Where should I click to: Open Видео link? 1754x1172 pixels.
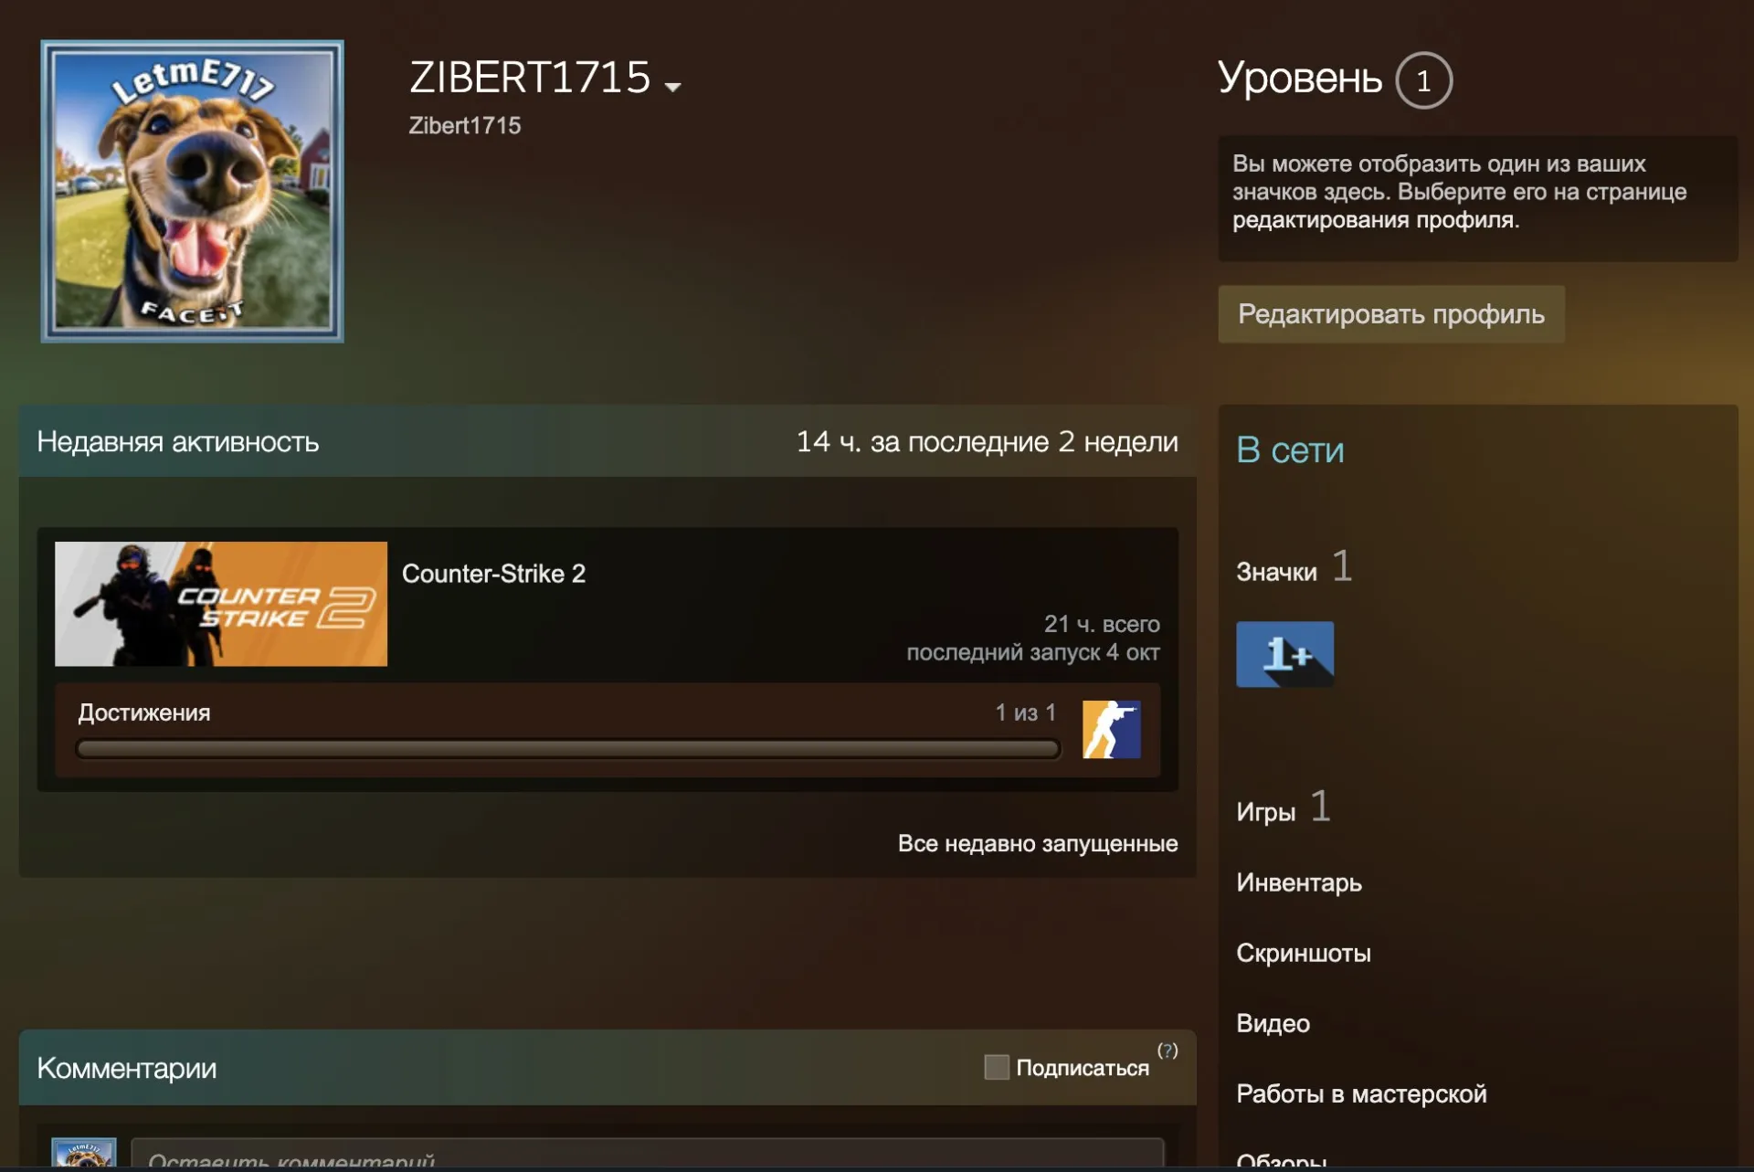click(x=1273, y=1023)
